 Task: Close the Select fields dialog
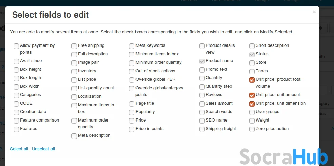click(314, 12)
